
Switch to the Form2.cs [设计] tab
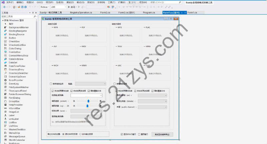[126, 13]
